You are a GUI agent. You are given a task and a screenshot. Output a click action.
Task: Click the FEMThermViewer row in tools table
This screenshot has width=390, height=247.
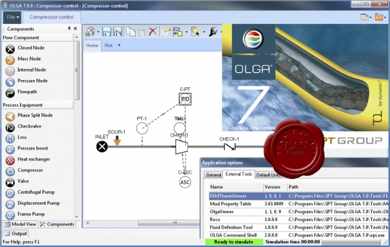pyautogui.click(x=298, y=196)
